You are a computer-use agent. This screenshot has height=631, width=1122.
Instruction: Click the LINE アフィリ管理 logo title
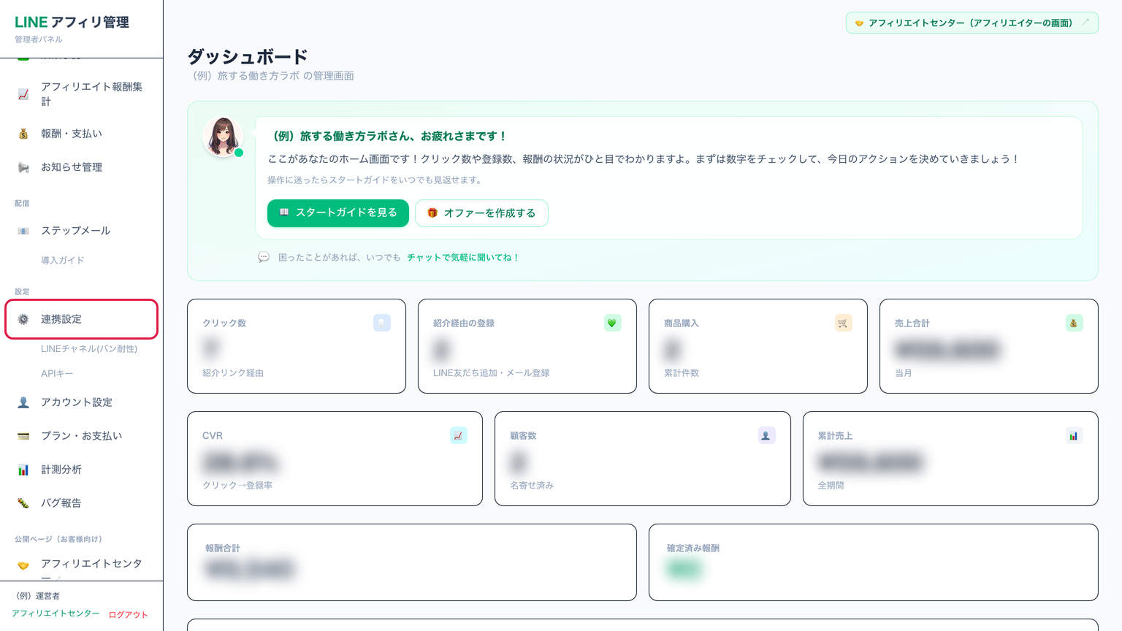tap(72, 23)
